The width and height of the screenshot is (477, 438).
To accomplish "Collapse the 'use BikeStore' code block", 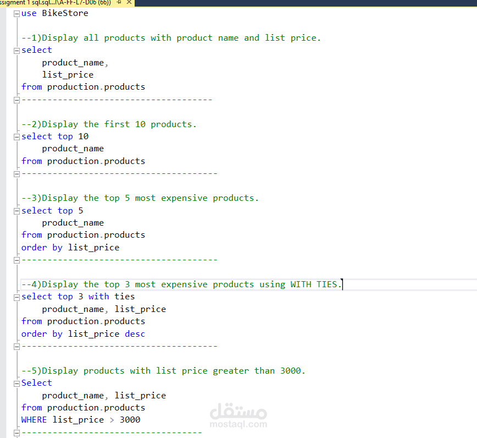I will (16, 14).
